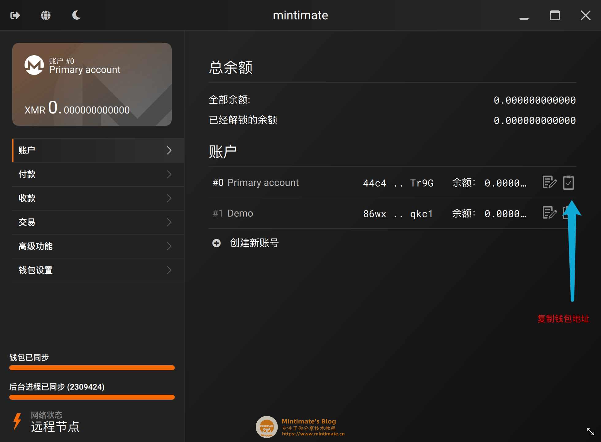601x442 pixels.
Task: Click balance of #1 Demo account
Action: click(x=505, y=214)
